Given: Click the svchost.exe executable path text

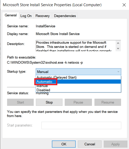Looking at the screenshot, I should [x=45, y=63].
